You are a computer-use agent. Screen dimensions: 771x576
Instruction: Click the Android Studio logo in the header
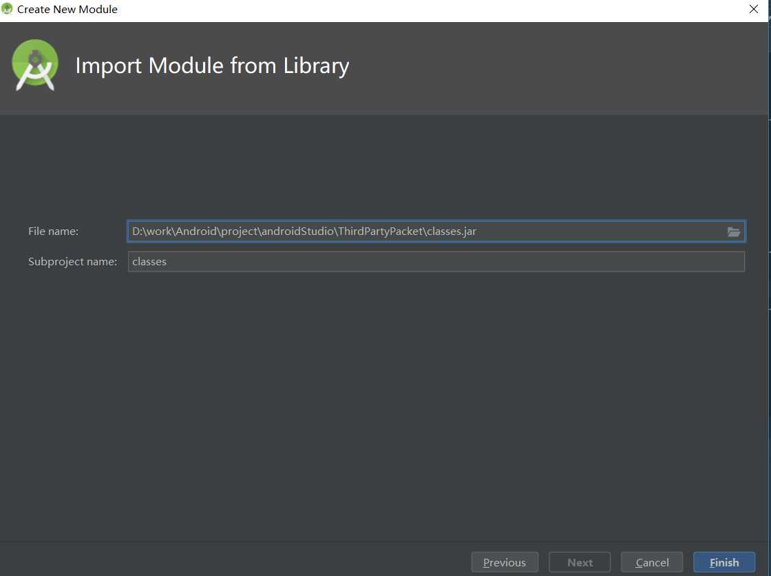(x=35, y=65)
